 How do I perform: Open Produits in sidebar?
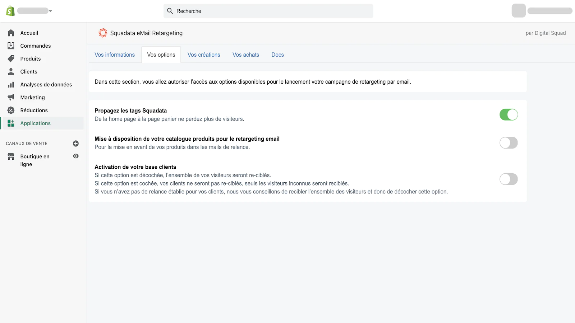31,59
